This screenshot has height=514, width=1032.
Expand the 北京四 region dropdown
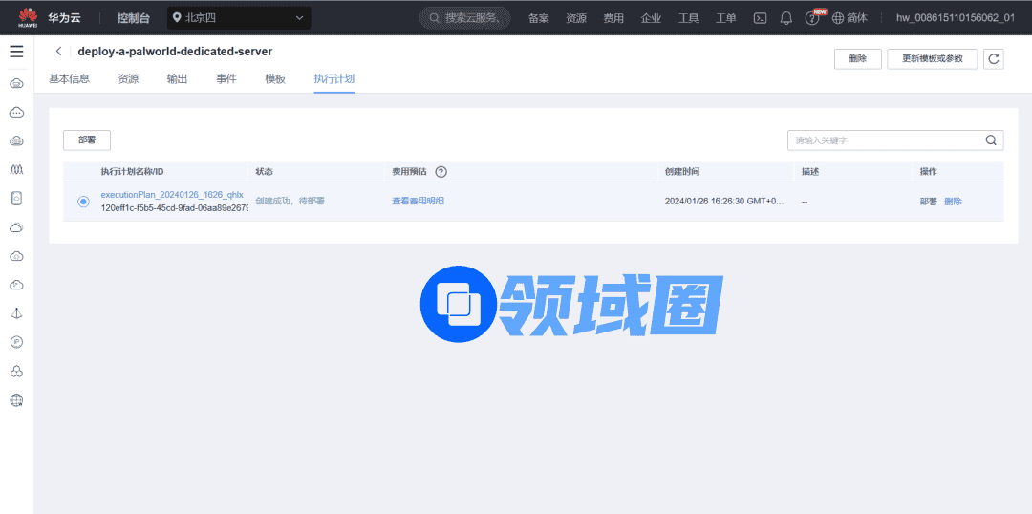click(x=239, y=18)
